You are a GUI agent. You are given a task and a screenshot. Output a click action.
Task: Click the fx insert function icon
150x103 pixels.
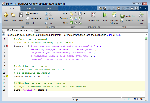pyautogui.click(x=75, y=14)
